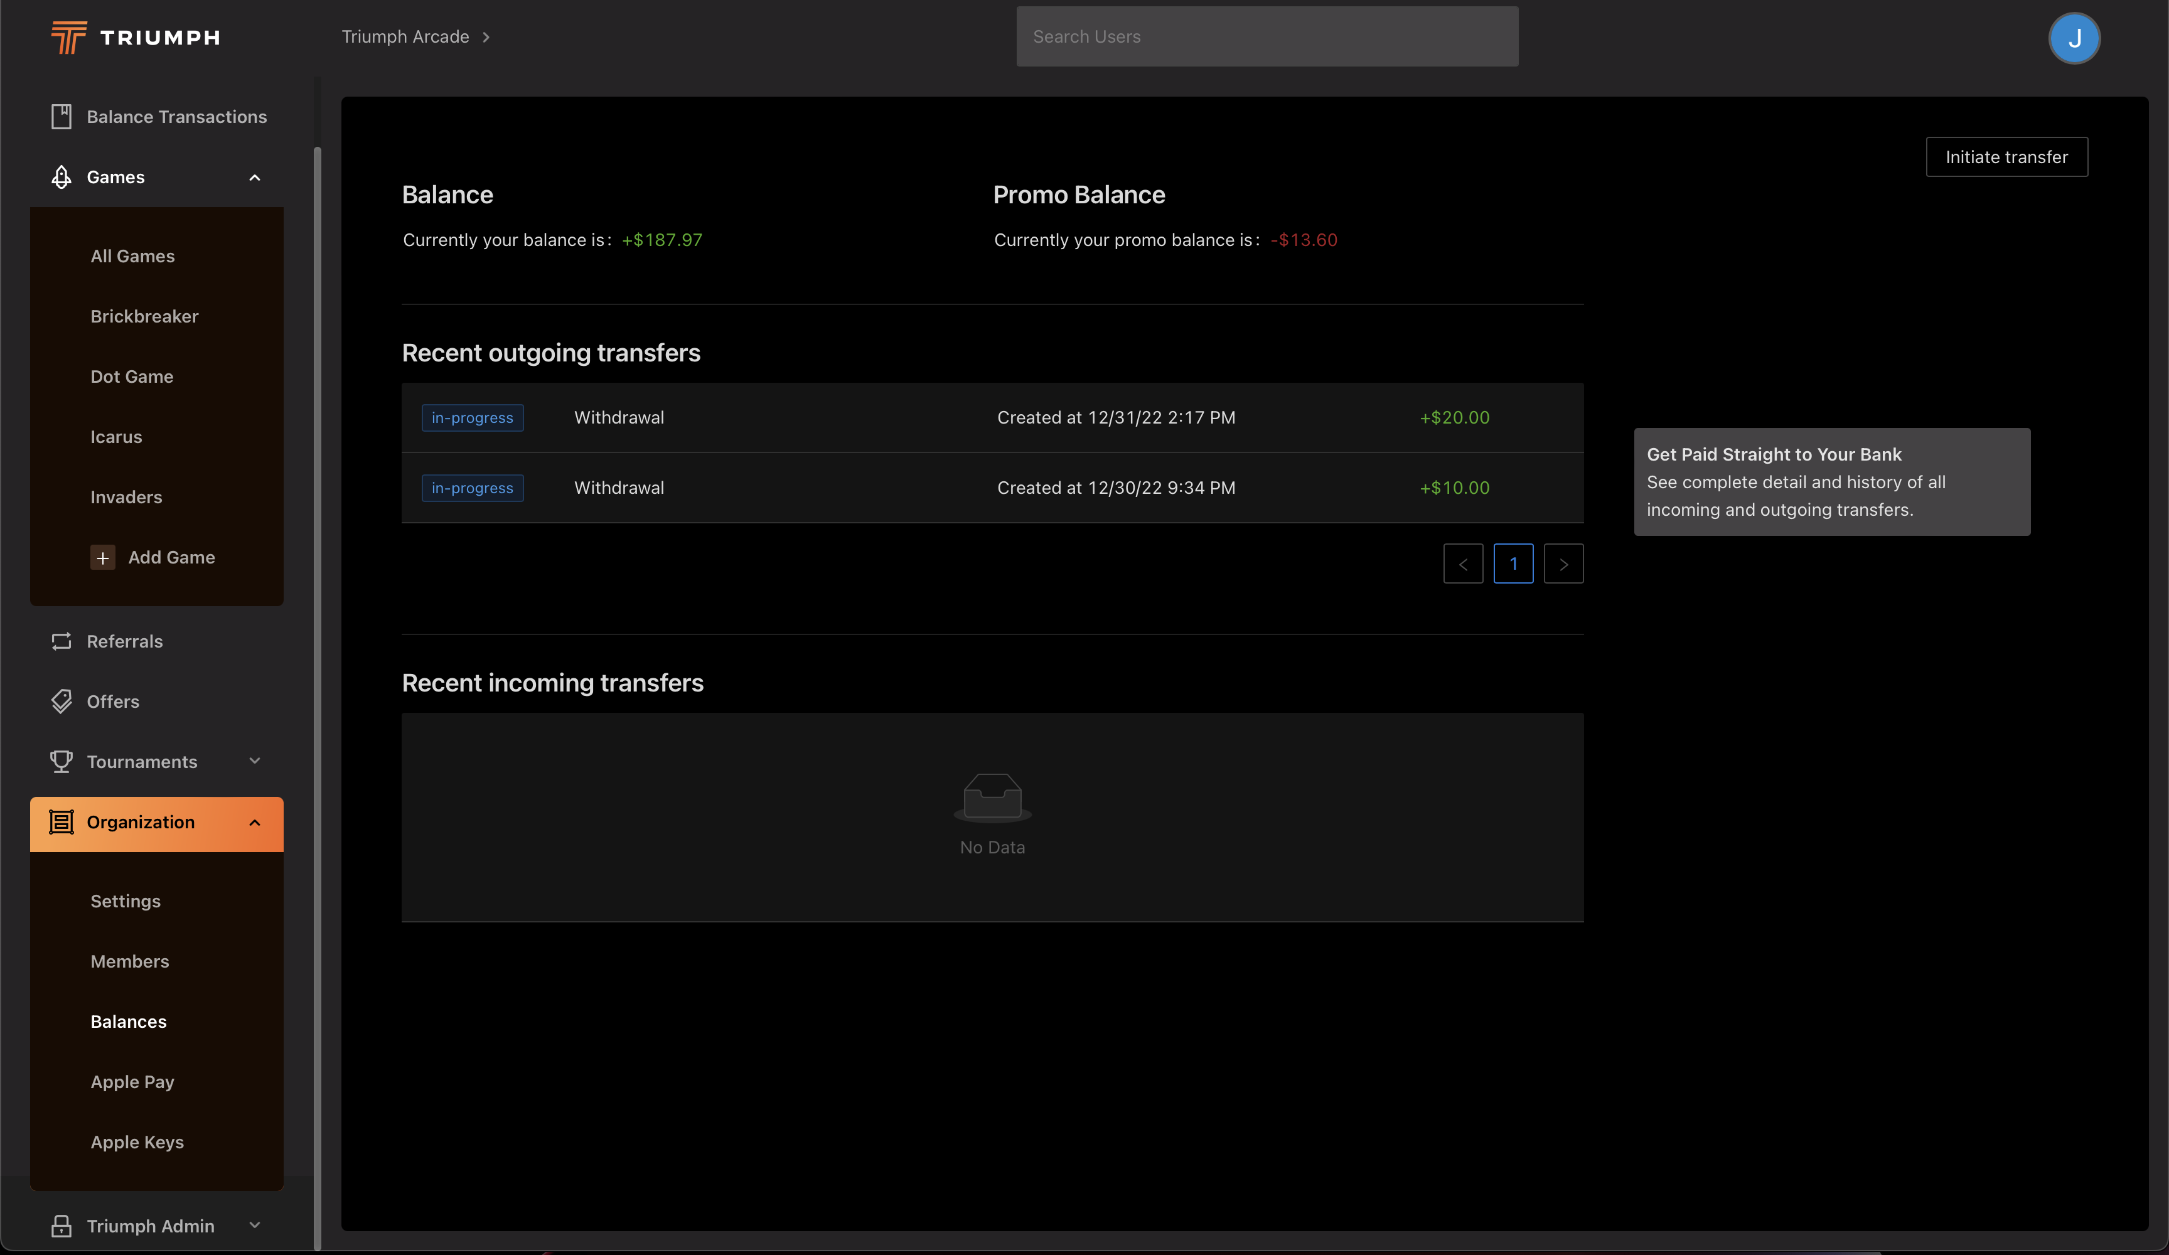Image resolution: width=2169 pixels, height=1255 pixels.
Task: Click in-progress tag on 12/31/22 withdrawal
Action: (x=473, y=417)
